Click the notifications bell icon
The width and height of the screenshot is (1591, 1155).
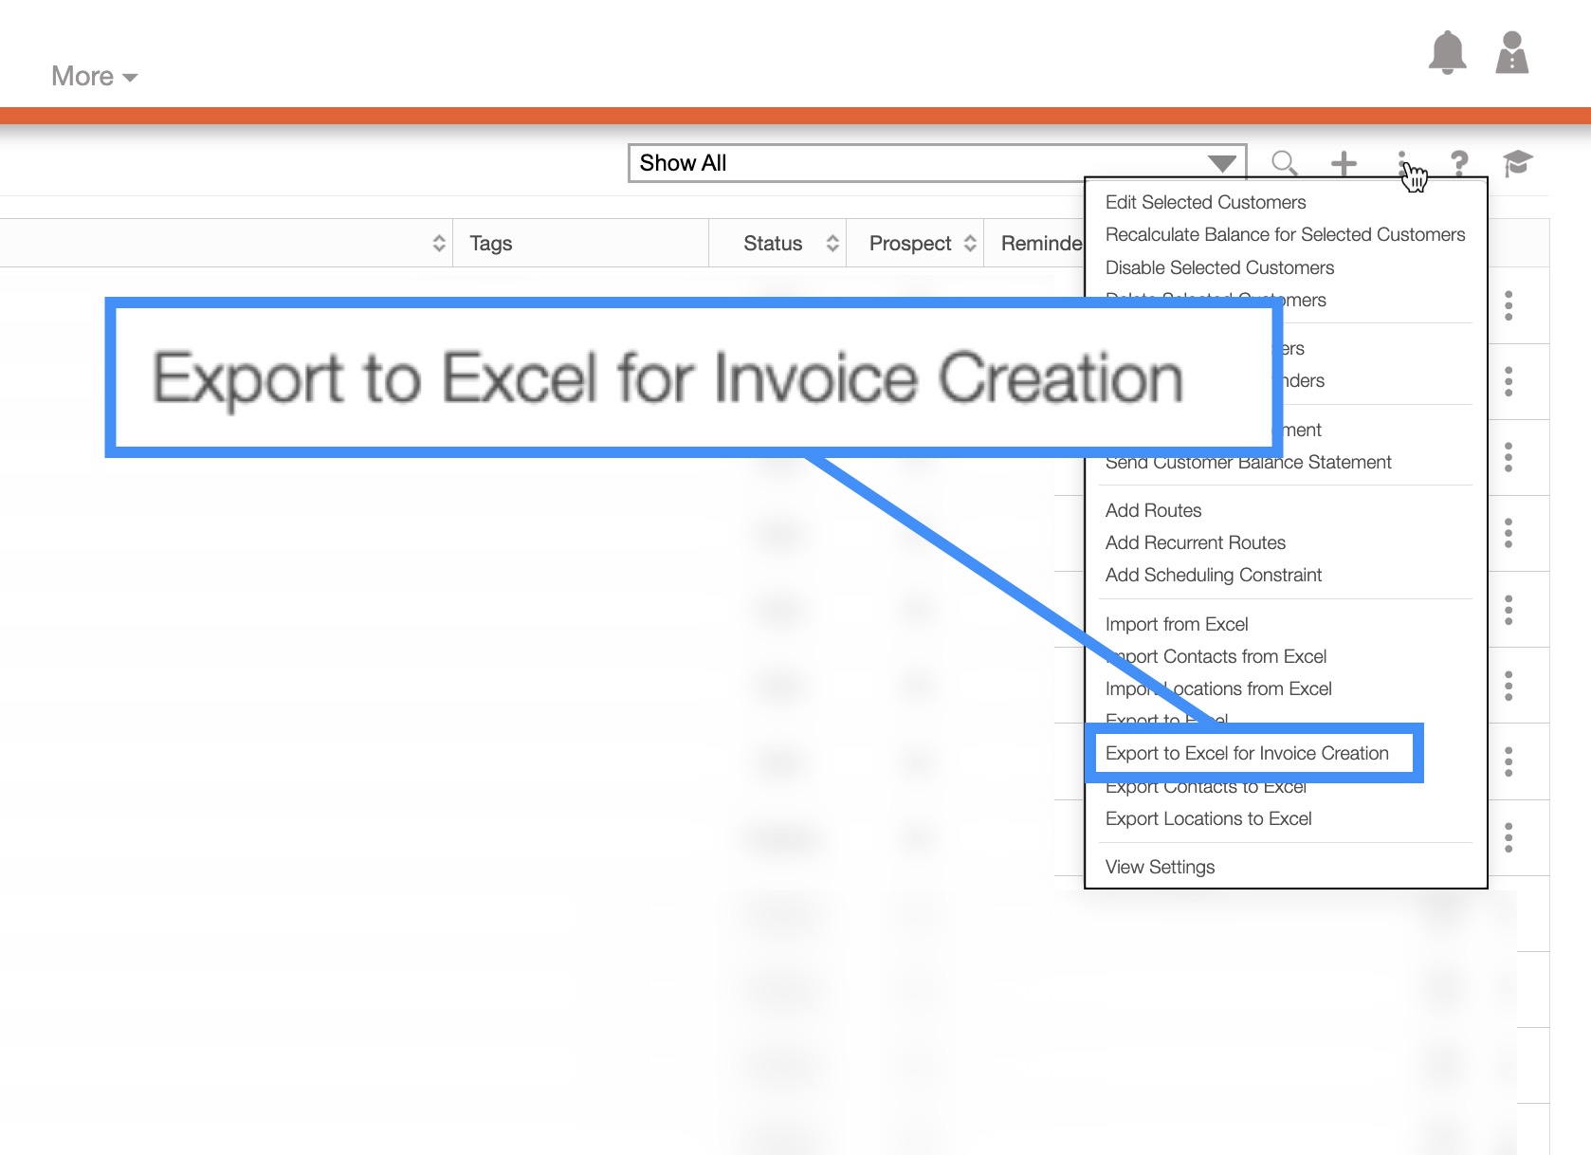coord(1447,52)
